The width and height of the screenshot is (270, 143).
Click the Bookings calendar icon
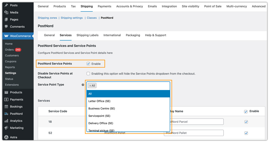[x=6, y=106]
